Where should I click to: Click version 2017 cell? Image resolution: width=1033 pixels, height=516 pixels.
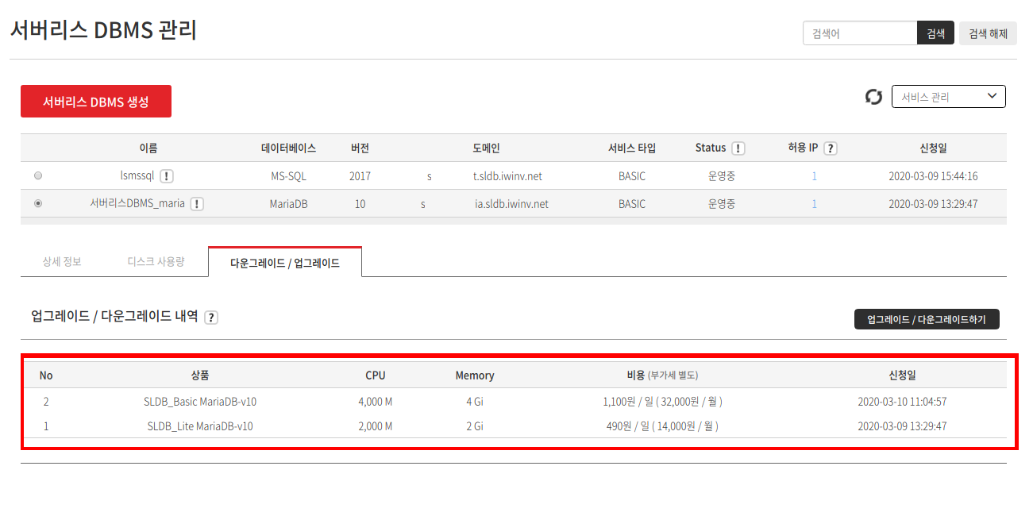360,176
